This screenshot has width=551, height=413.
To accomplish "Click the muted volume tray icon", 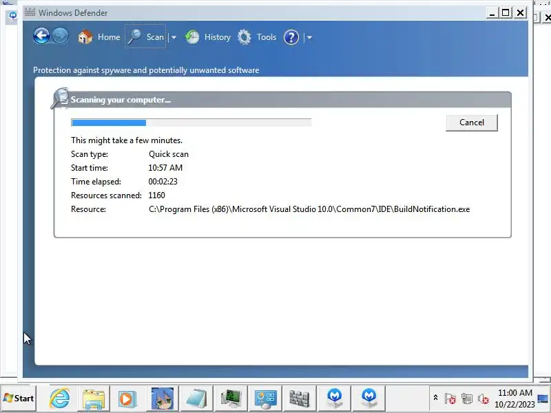I will [x=484, y=399].
